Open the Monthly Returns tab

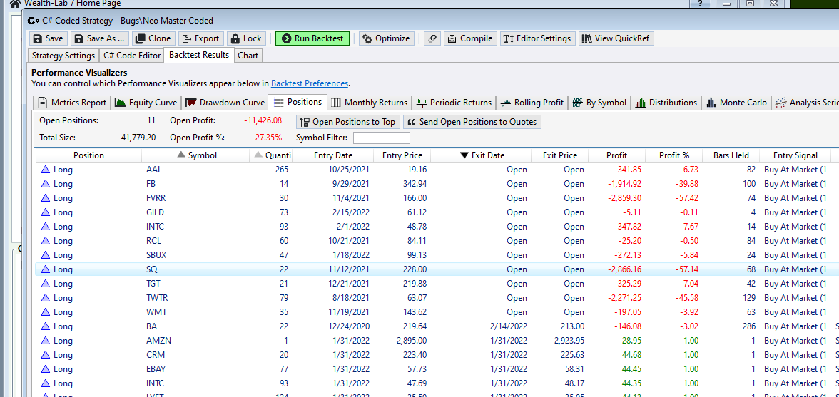tap(370, 103)
